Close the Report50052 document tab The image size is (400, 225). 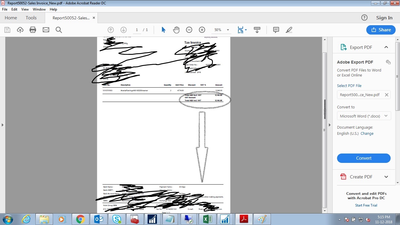pos(94,18)
